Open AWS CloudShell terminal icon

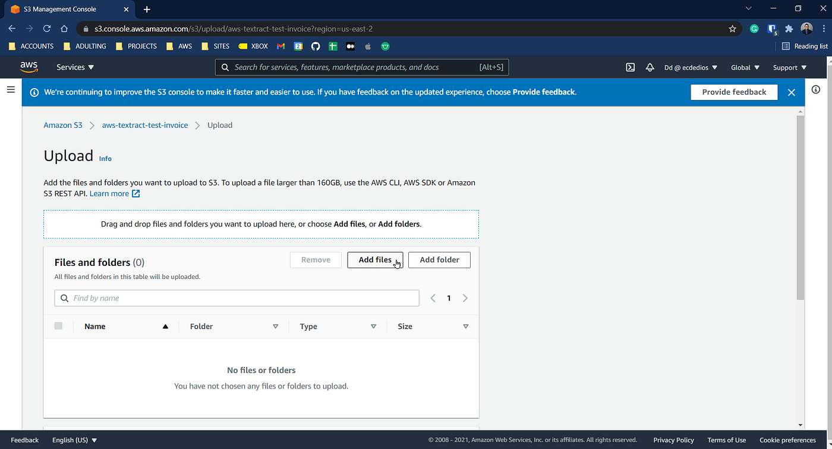coord(631,67)
